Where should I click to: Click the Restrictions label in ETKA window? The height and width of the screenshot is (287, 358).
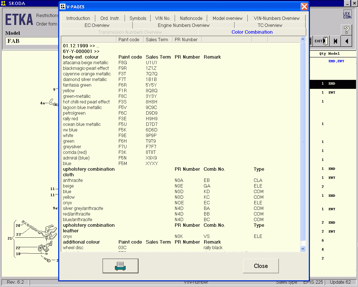[47, 15]
